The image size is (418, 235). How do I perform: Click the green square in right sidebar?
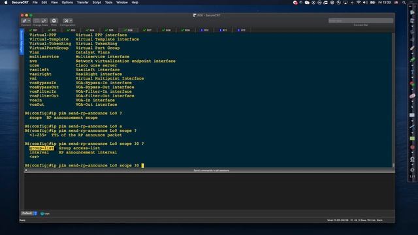coord(412,138)
